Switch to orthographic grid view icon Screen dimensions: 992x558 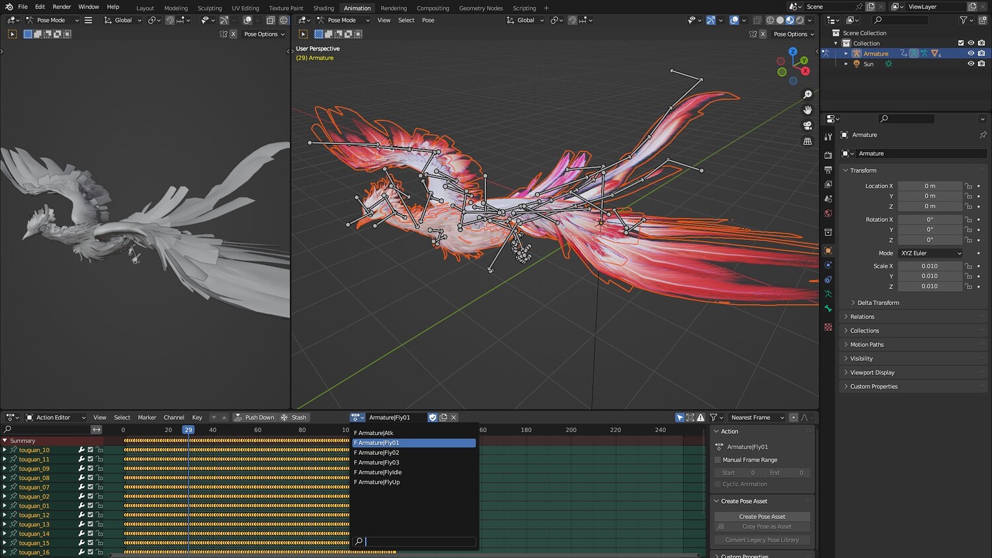point(807,141)
